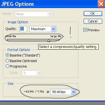Open the Scans count dropdown
105x105 pixels.
[32, 73]
